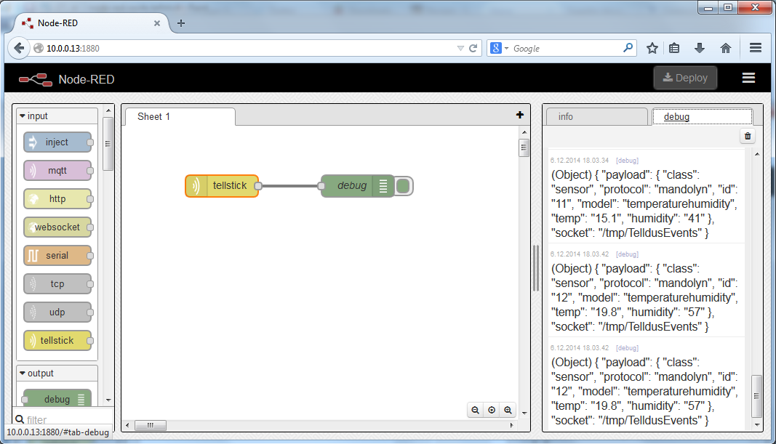Open browser downloads panel
Viewport: 776px width, 444px height.
pyautogui.click(x=700, y=48)
